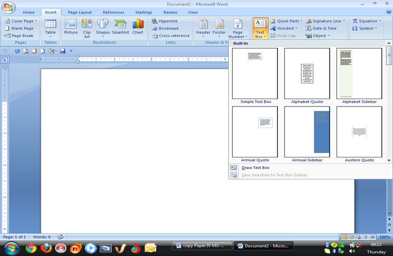Click the tab selector at ruler corner
Viewport: 393px width, 256px height.
click(5, 59)
